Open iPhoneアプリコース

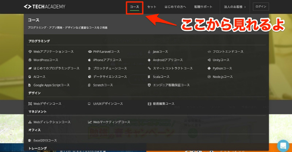pos(107,60)
